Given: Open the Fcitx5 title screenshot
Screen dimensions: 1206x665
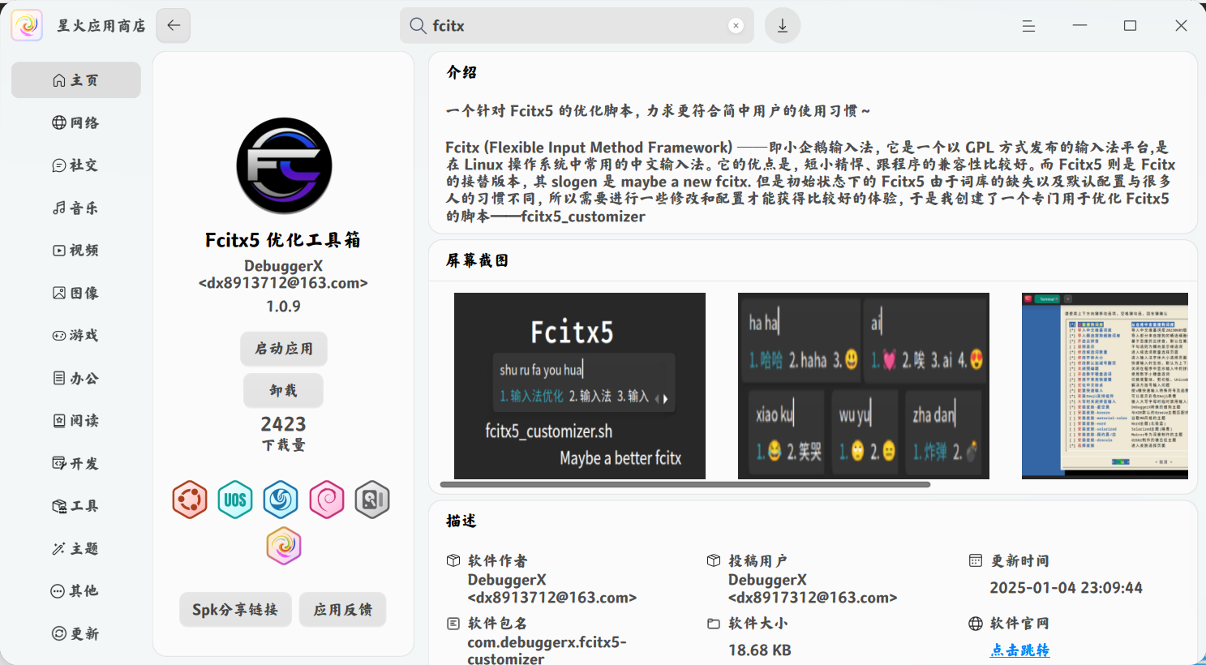Looking at the screenshot, I should (580, 386).
